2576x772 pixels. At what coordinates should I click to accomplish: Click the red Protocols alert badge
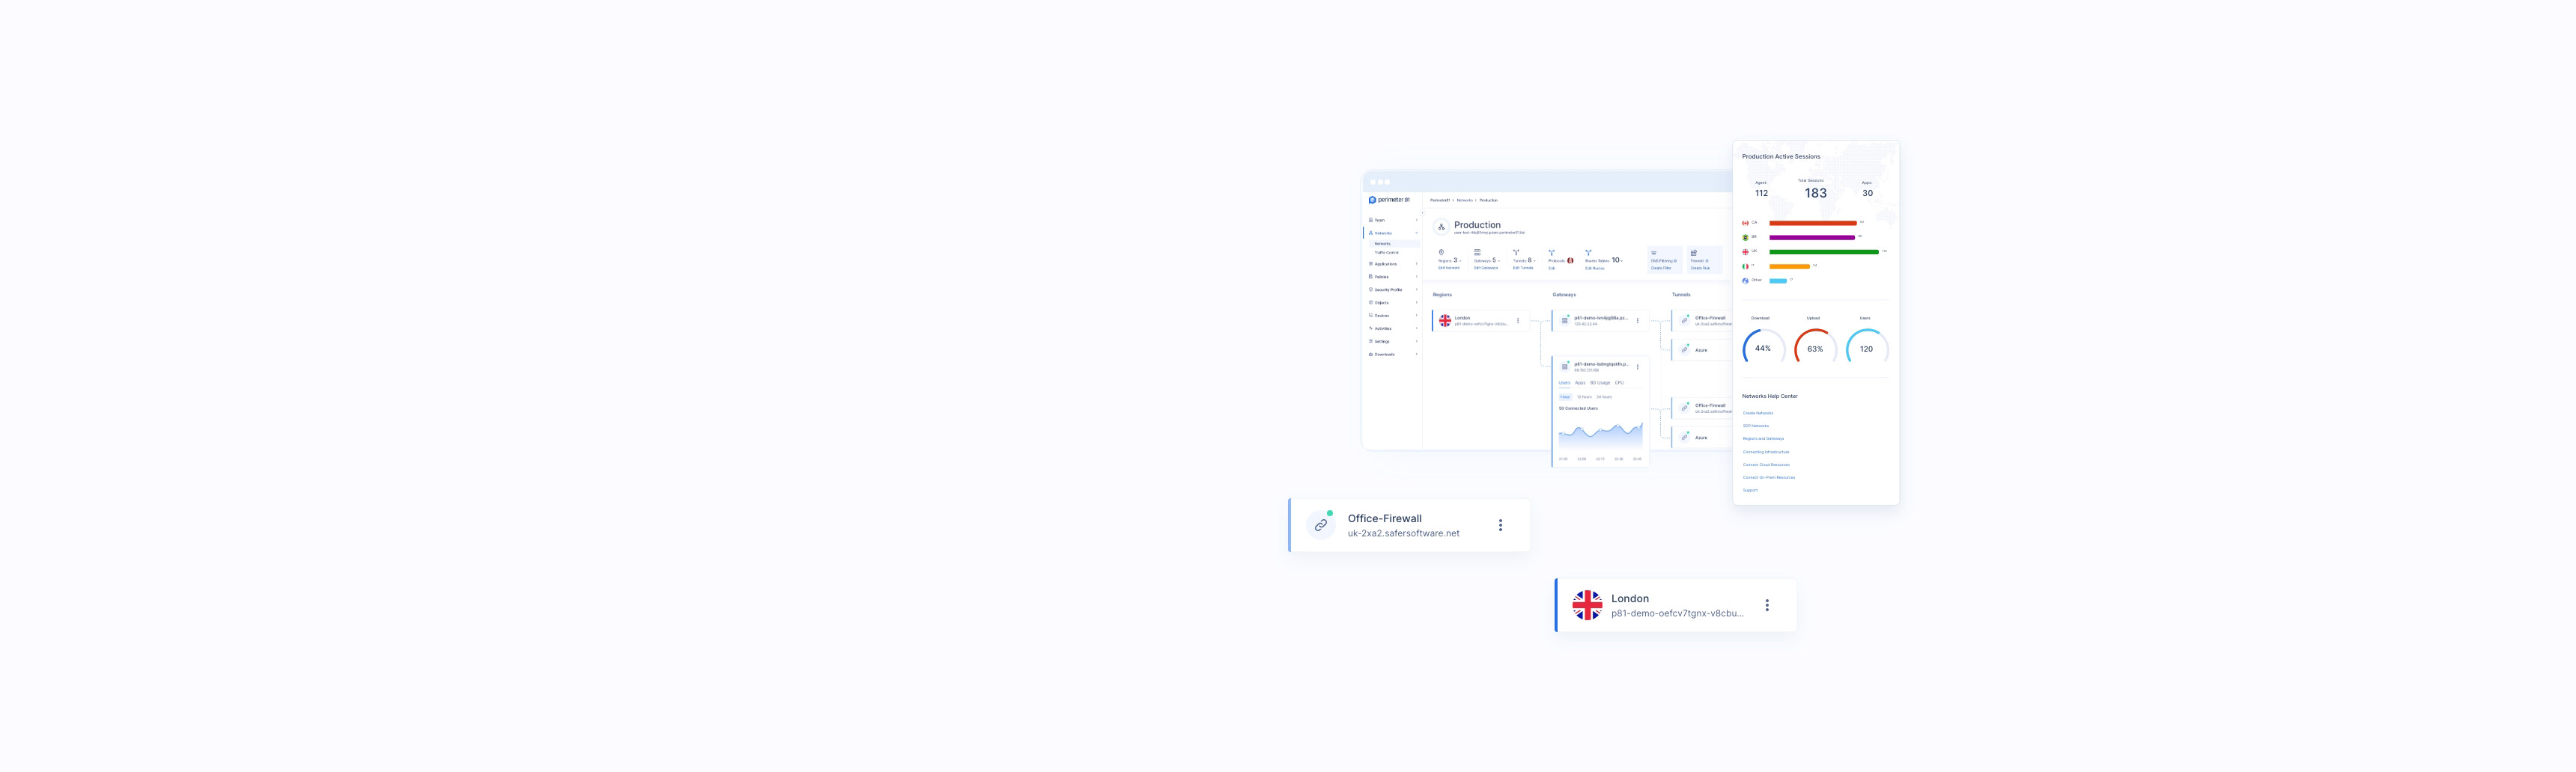[1571, 260]
